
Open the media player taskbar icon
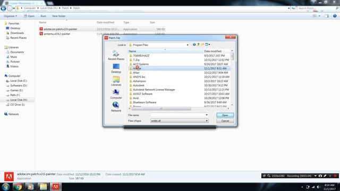click(x=31, y=187)
